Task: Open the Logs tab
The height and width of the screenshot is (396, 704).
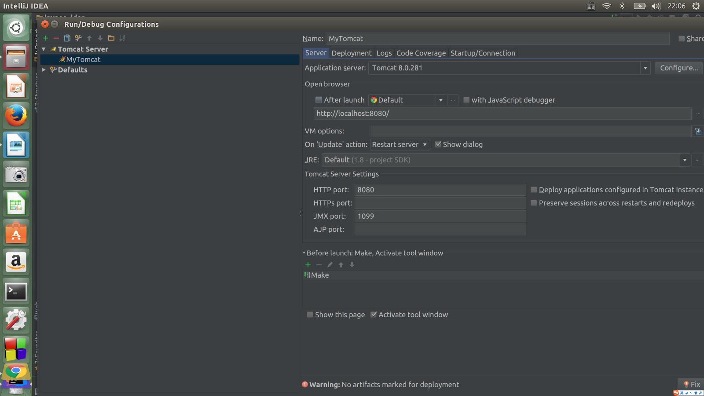Action: (x=384, y=53)
